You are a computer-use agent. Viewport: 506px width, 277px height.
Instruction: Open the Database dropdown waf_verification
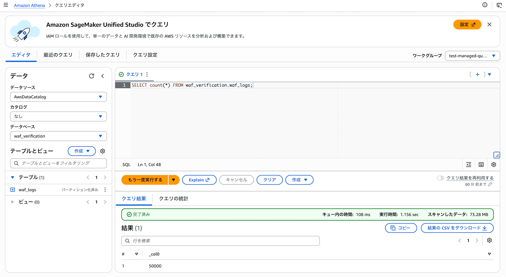tap(58, 136)
